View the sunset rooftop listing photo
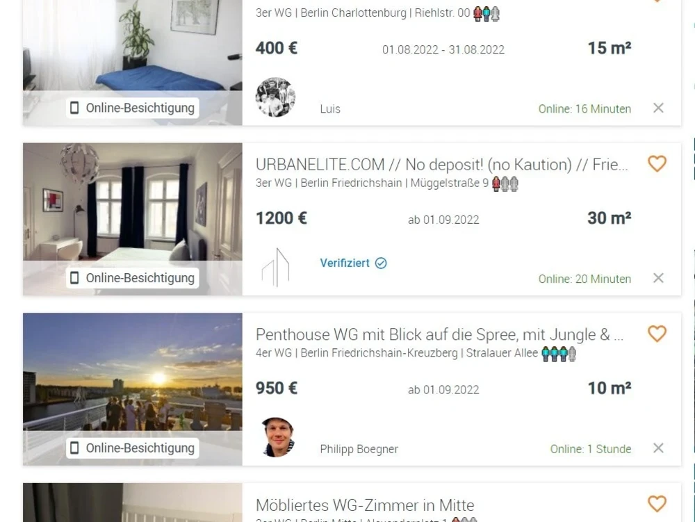This screenshot has width=695, height=522. 133,373
